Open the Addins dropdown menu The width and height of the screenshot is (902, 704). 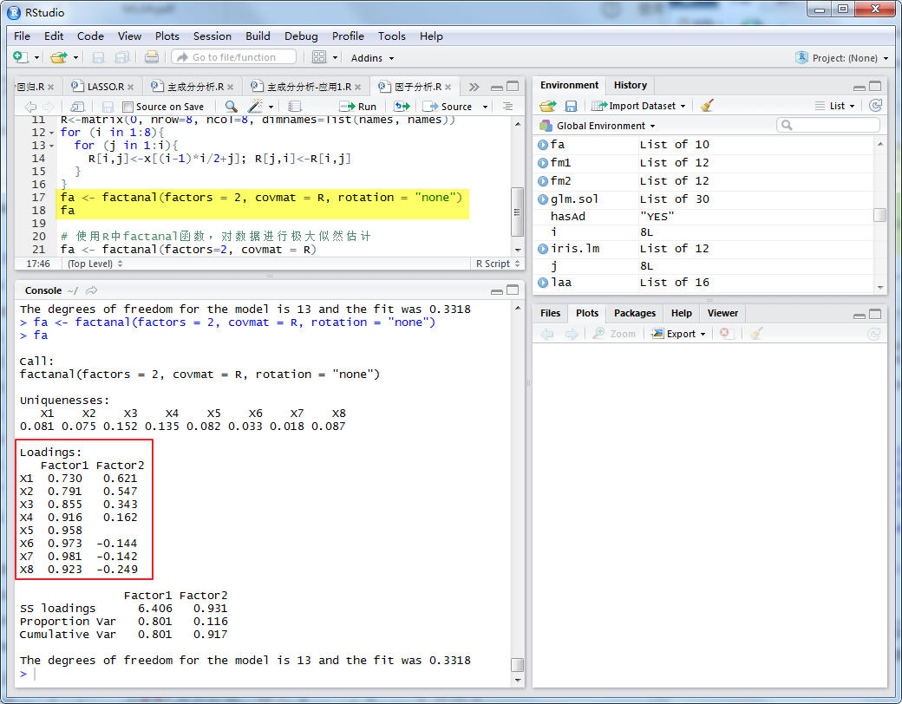372,58
